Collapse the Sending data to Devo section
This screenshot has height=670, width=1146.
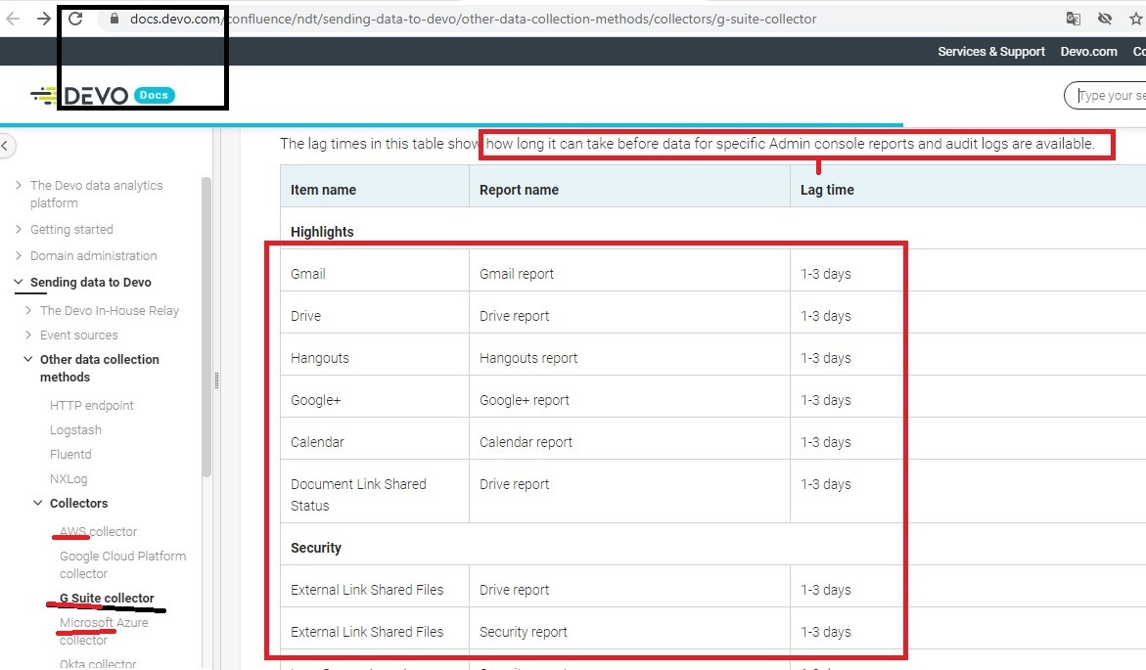click(x=19, y=282)
